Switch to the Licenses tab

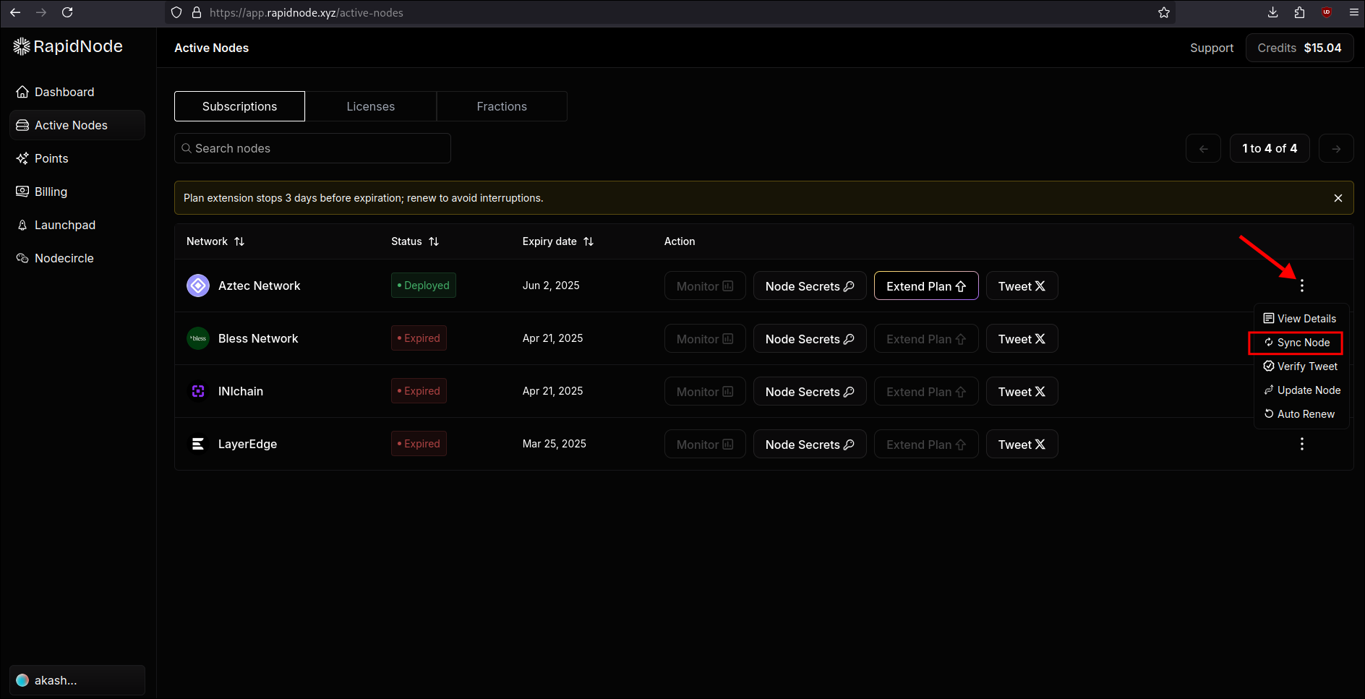click(x=371, y=106)
